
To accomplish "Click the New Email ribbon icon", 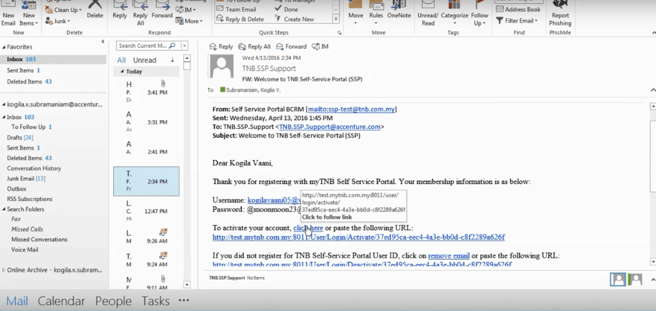I will (x=8, y=13).
